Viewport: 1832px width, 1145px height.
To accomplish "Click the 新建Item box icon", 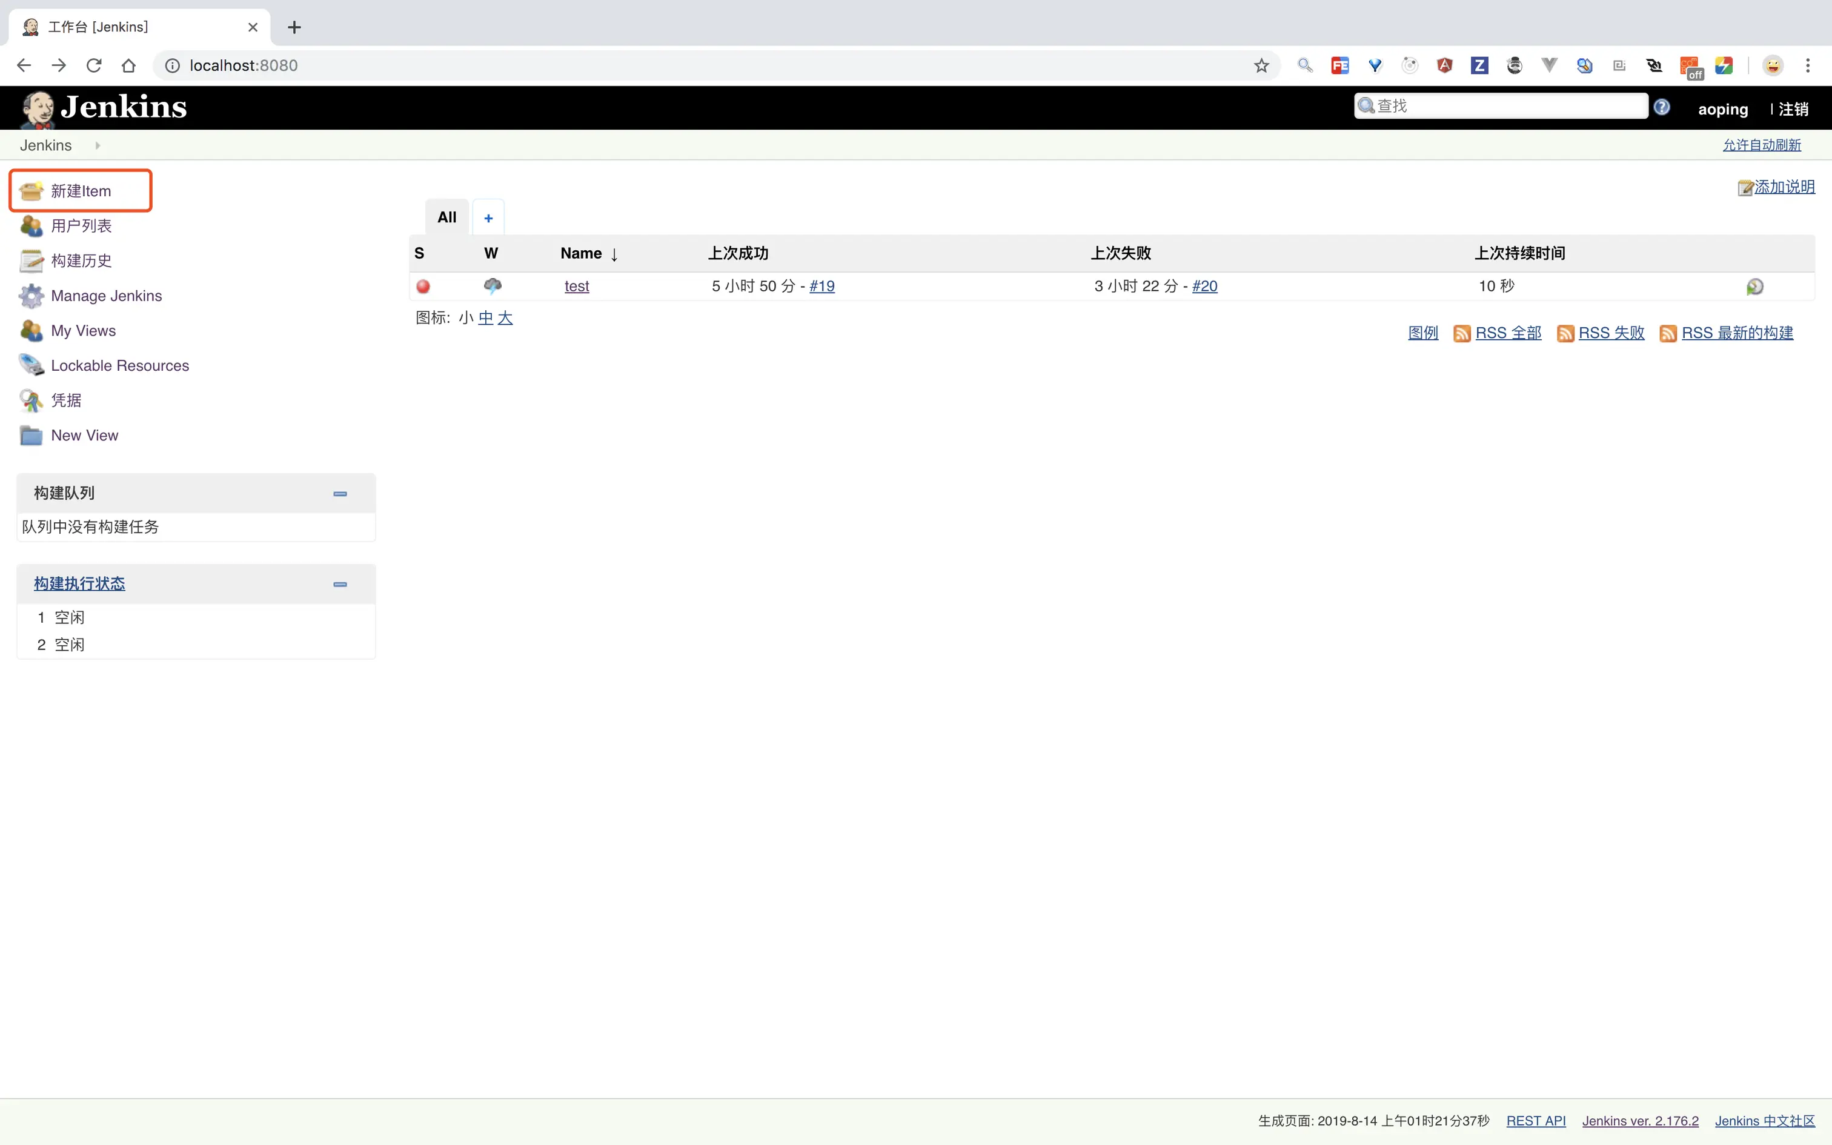I will click(x=31, y=191).
